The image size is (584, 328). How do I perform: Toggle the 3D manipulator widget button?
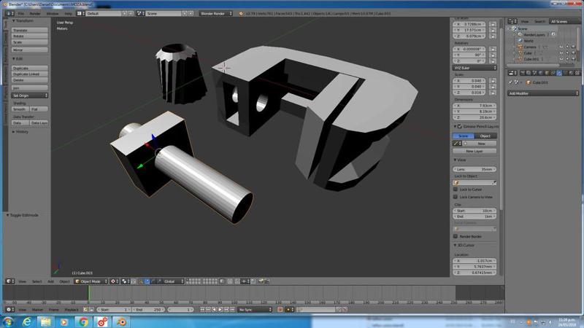(141, 281)
